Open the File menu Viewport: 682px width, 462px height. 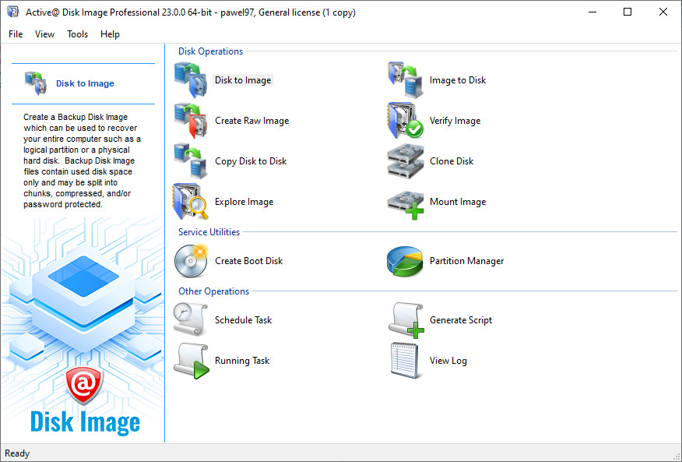click(x=16, y=34)
